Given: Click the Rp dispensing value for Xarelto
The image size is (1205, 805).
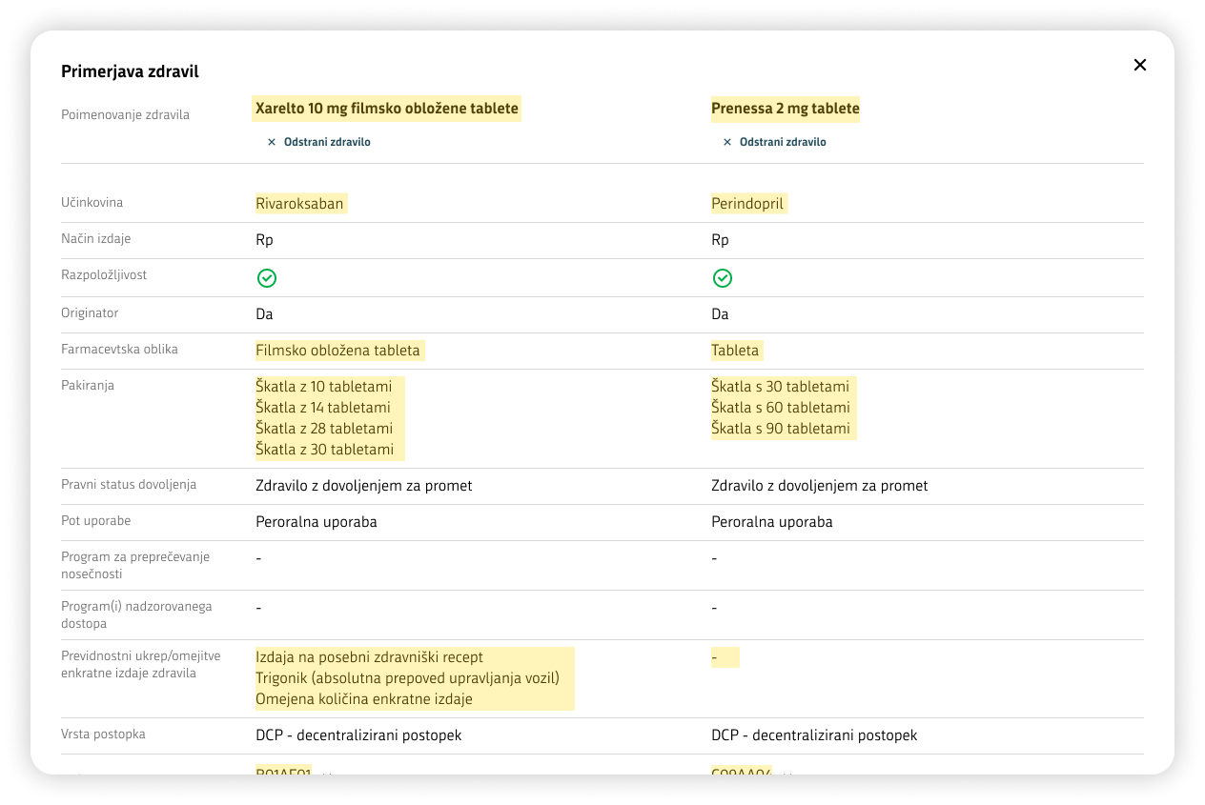Looking at the screenshot, I should pyautogui.click(x=264, y=240).
